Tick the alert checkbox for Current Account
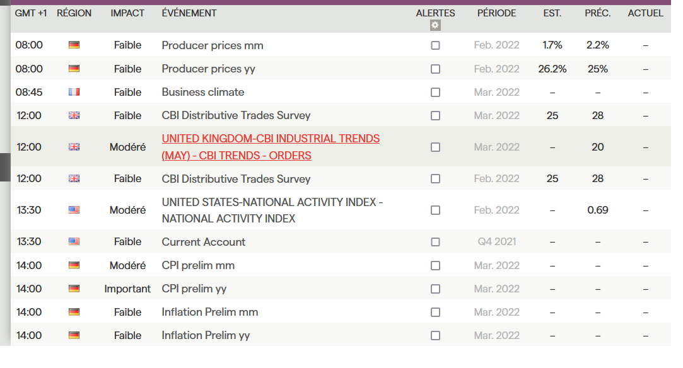 (x=435, y=241)
